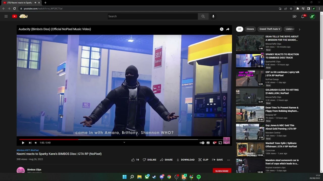The width and height of the screenshot is (323, 181).
Task: Mute the tab via speaker icon
Action: (x=35, y=3)
